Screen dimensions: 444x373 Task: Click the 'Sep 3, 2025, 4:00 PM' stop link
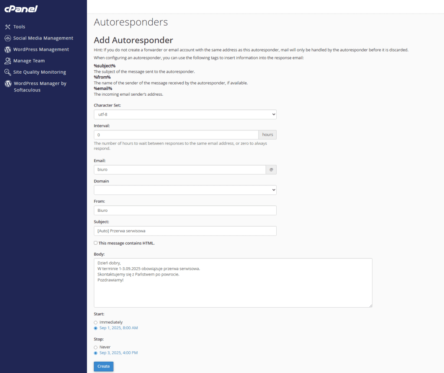tap(118, 353)
